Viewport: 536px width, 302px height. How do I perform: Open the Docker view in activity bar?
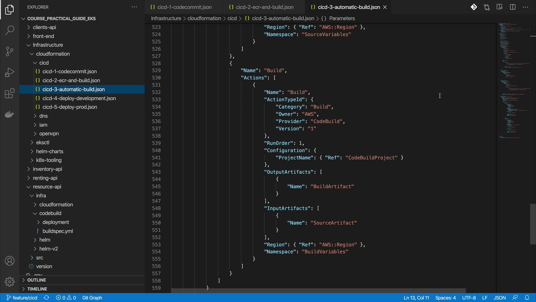click(9, 114)
